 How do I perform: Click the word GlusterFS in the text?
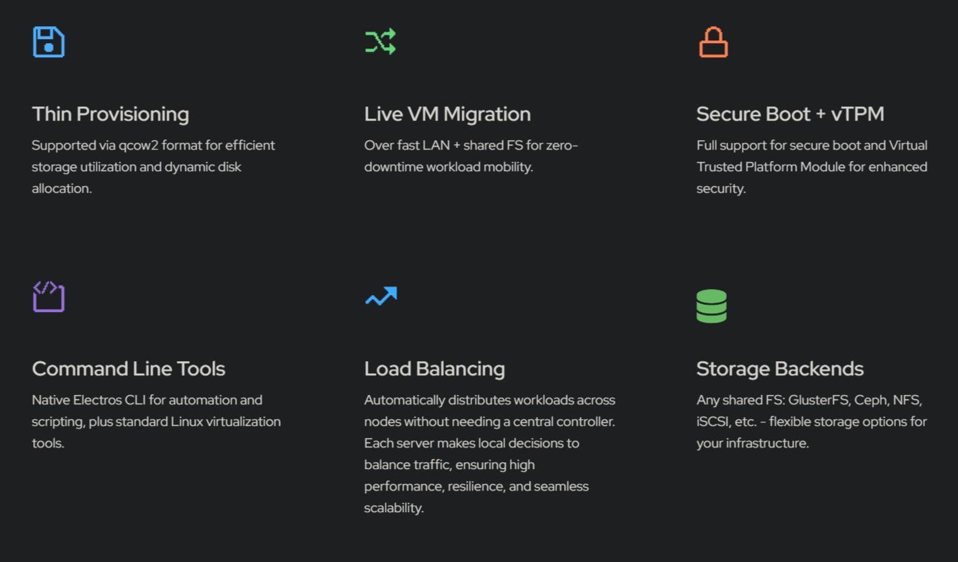(x=818, y=400)
